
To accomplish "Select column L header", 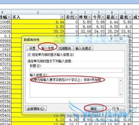I will (x=126, y=13).
